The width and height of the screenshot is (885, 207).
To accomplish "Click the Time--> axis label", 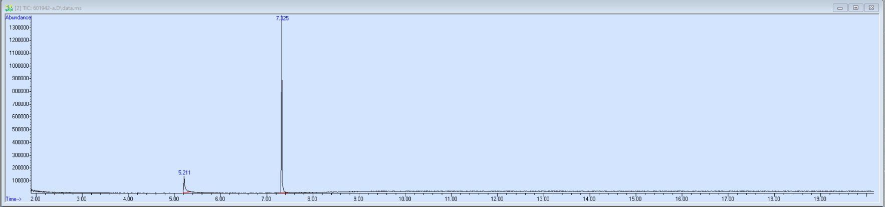I will coord(14,199).
